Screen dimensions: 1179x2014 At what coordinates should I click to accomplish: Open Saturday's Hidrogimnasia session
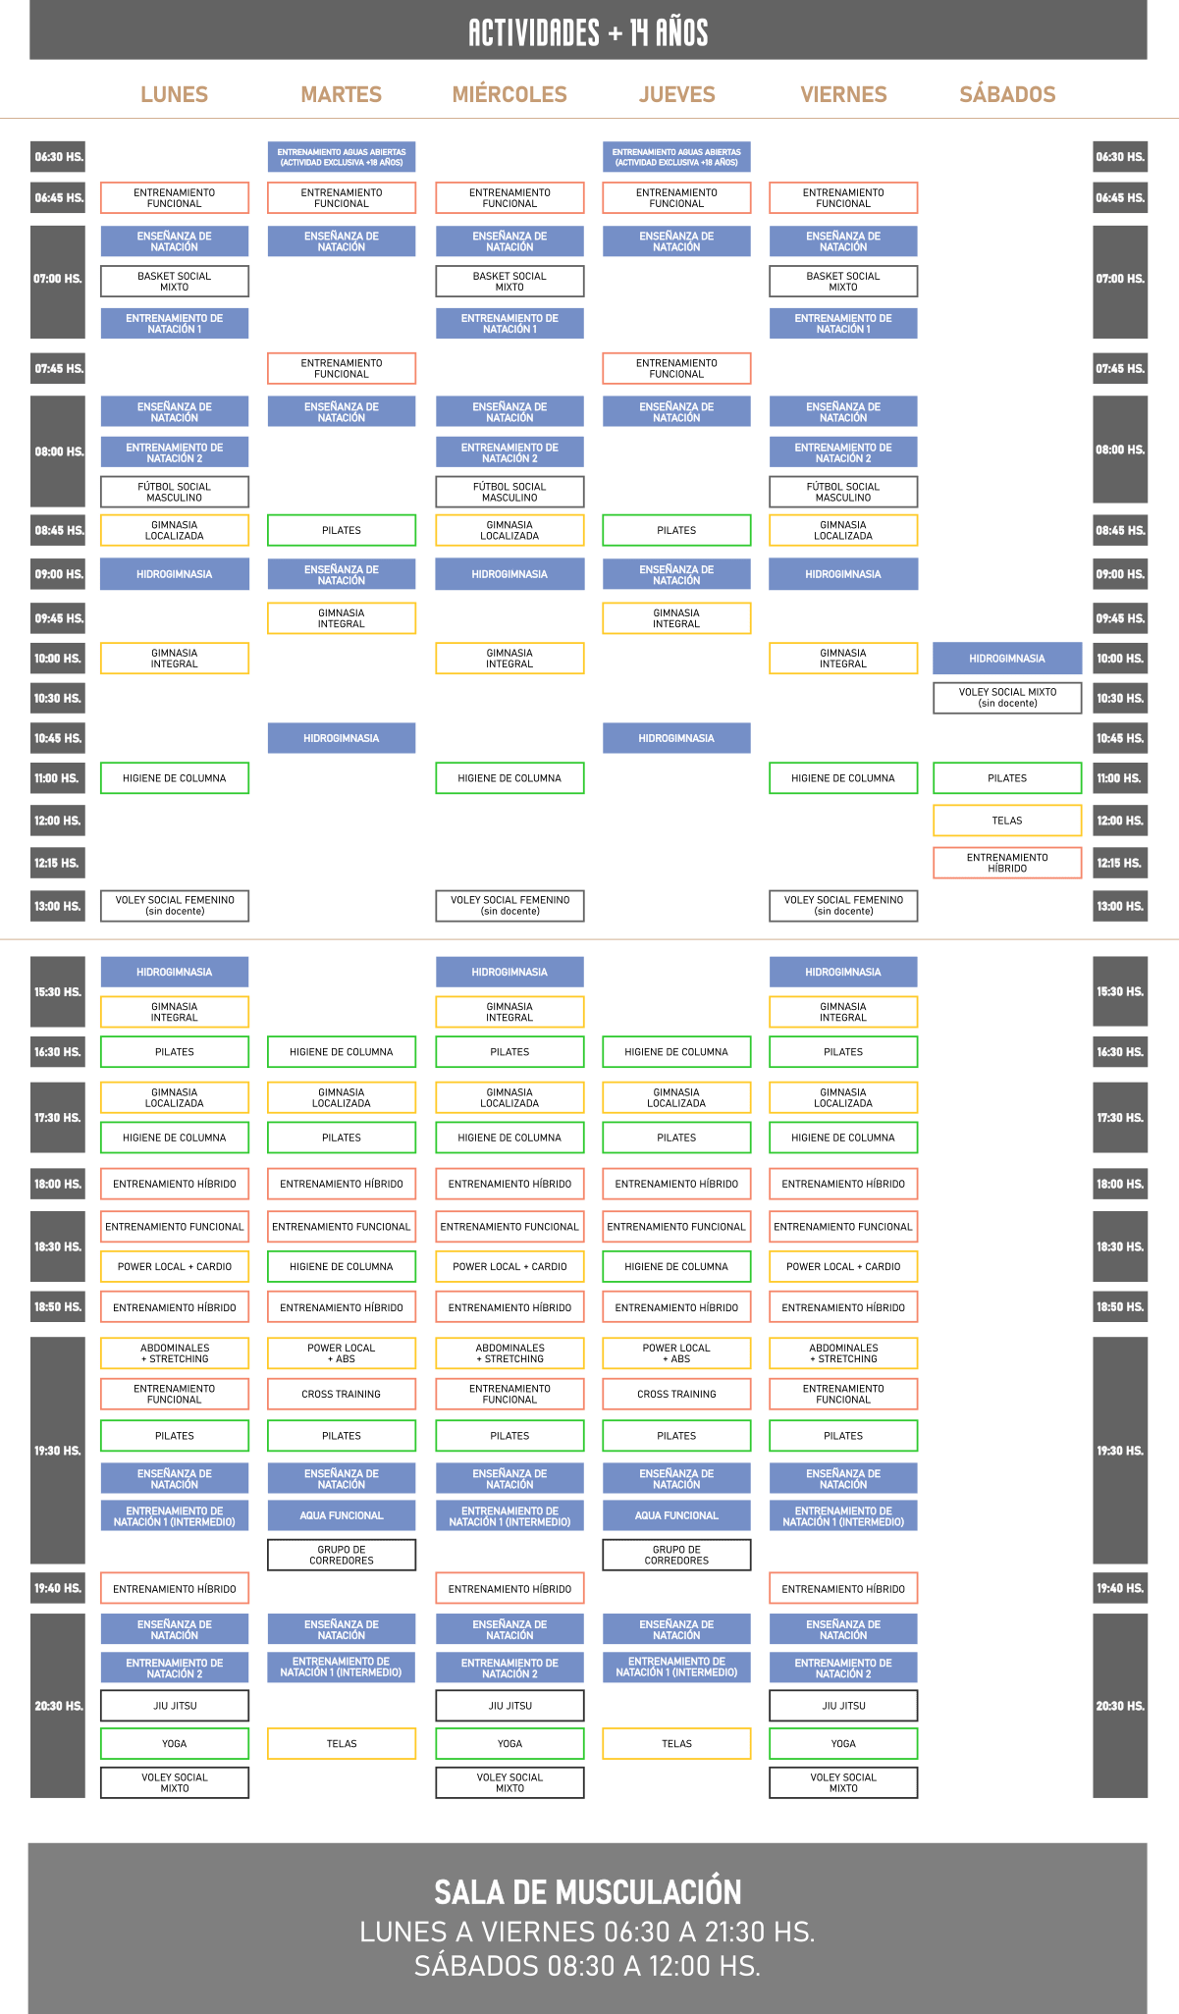pos(1007,659)
